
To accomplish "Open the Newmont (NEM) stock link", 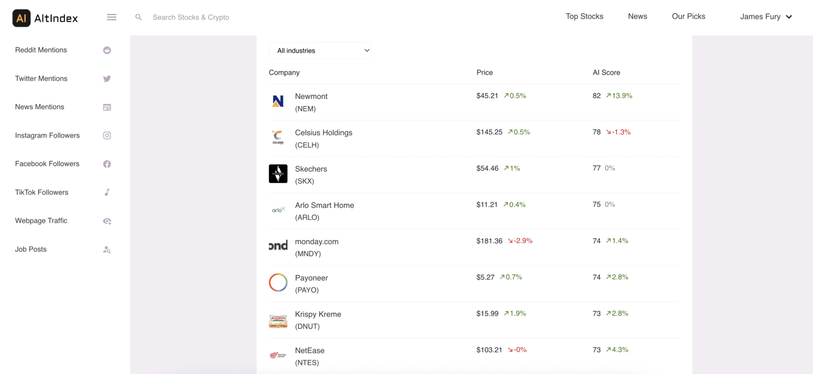I will (x=311, y=102).
